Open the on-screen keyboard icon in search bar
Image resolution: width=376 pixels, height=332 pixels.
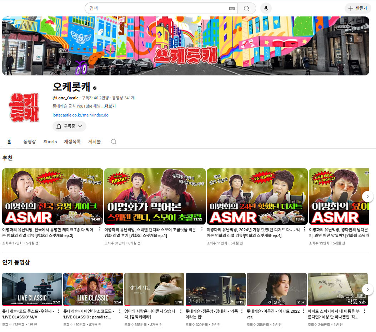232,9
